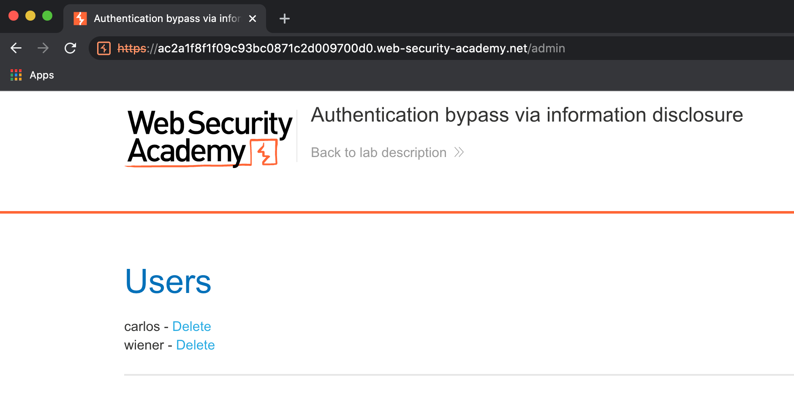Screen dimensions: 794x412
Task: Open a new browser tab
Action: pos(285,19)
